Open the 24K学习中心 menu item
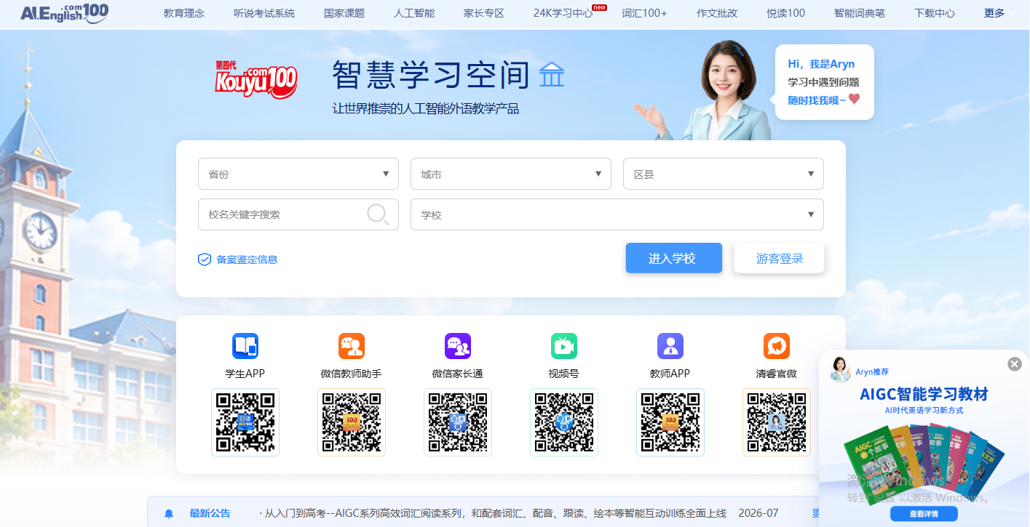 (563, 13)
